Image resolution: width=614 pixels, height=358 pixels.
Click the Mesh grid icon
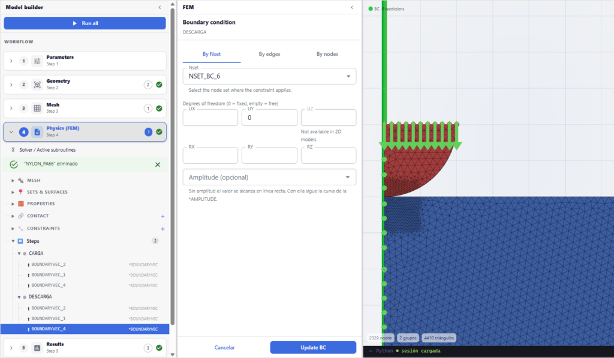click(x=37, y=109)
